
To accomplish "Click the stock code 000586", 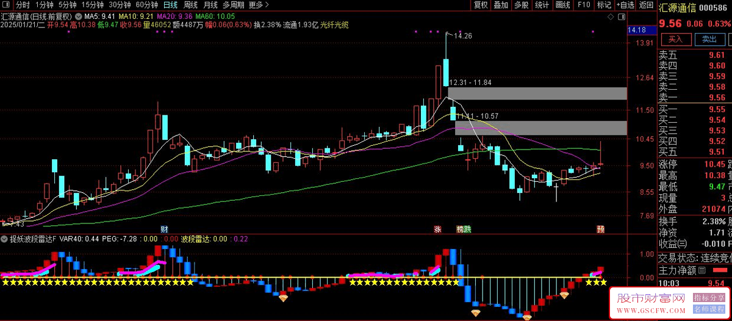I will pyautogui.click(x=712, y=7).
